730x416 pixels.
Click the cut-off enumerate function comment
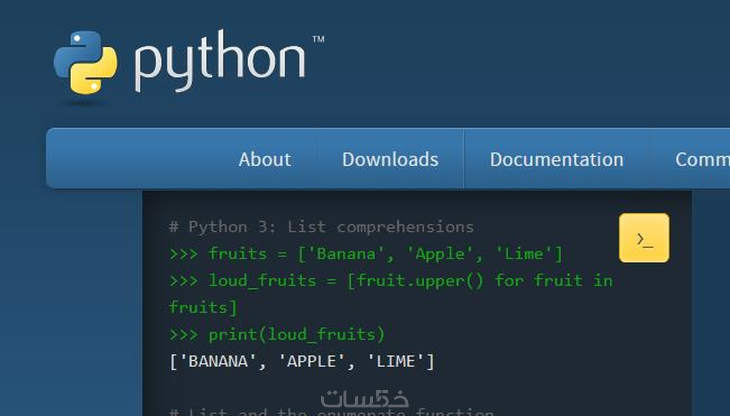coord(332,412)
